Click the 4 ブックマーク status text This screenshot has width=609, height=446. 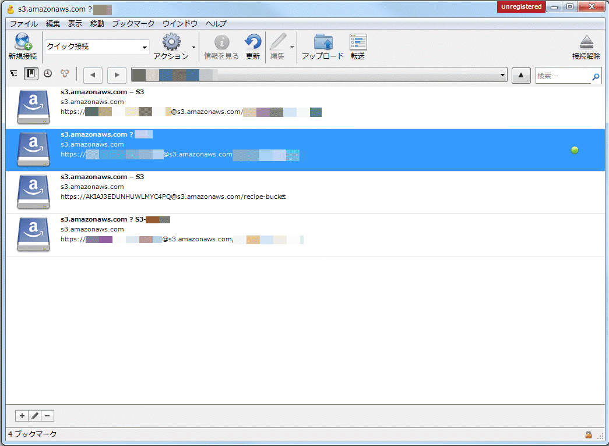coord(33,434)
